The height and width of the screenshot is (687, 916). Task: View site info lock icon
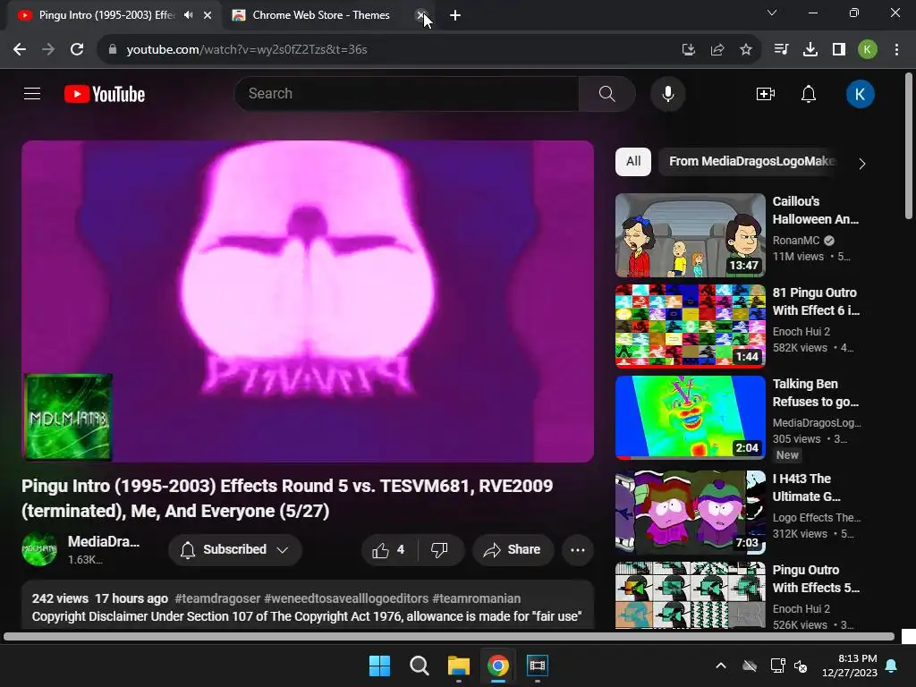[x=113, y=50]
